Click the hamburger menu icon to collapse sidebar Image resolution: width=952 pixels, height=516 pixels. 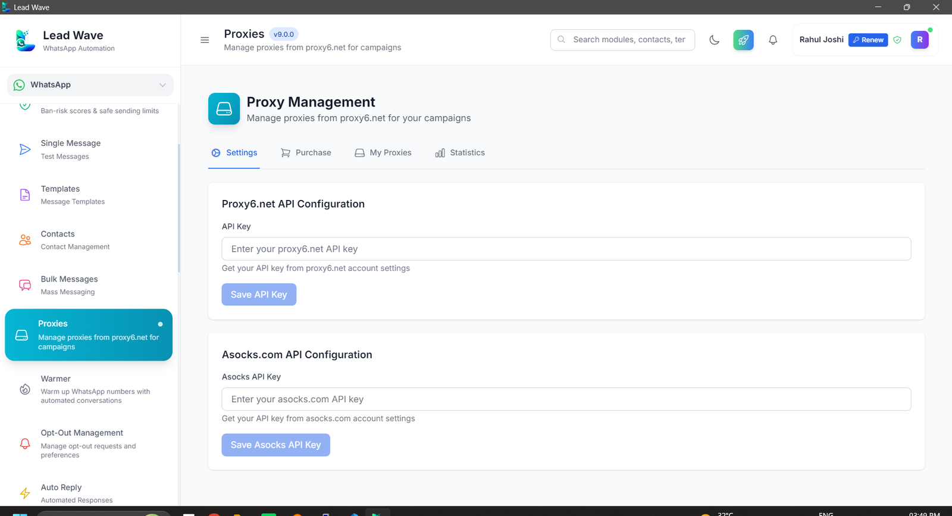point(205,40)
